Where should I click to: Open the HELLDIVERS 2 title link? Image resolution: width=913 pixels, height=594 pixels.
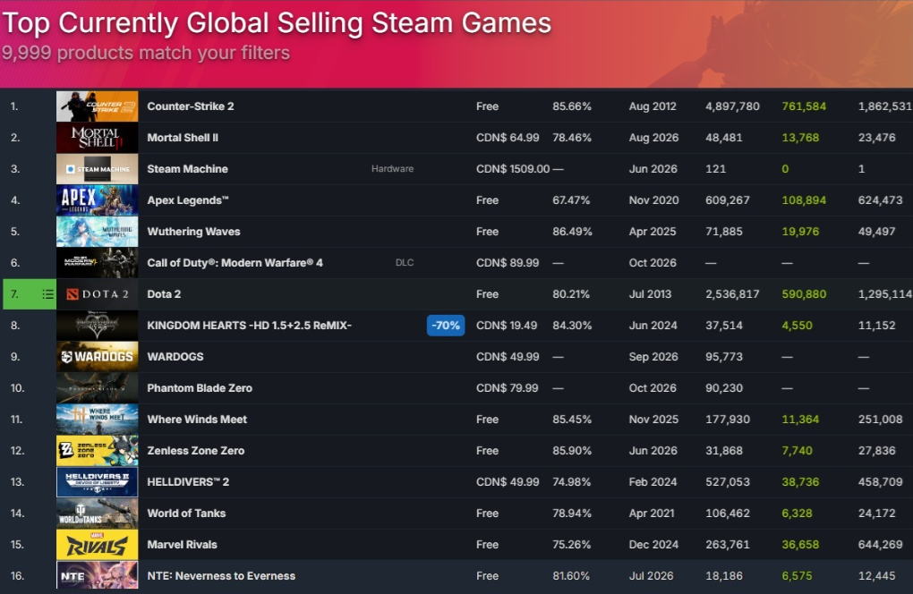click(x=188, y=482)
